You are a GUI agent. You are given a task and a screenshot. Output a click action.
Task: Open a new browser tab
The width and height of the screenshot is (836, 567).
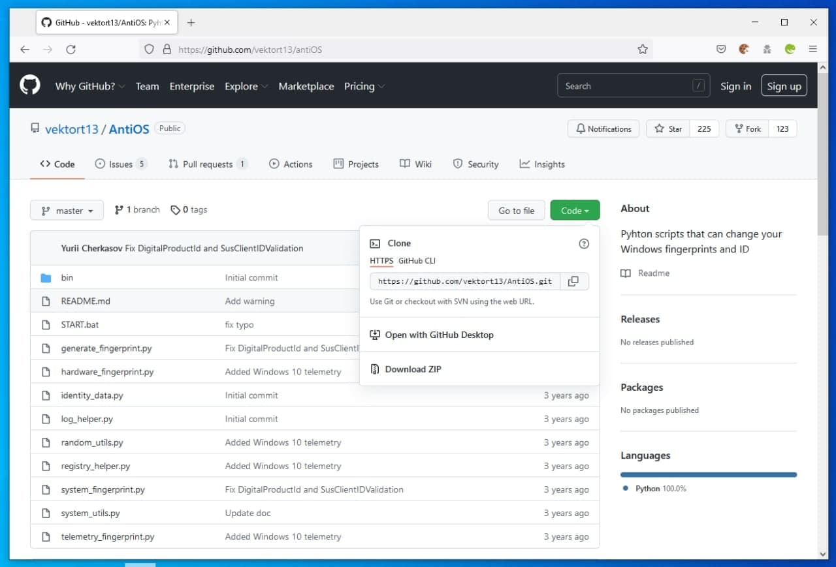click(x=191, y=22)
